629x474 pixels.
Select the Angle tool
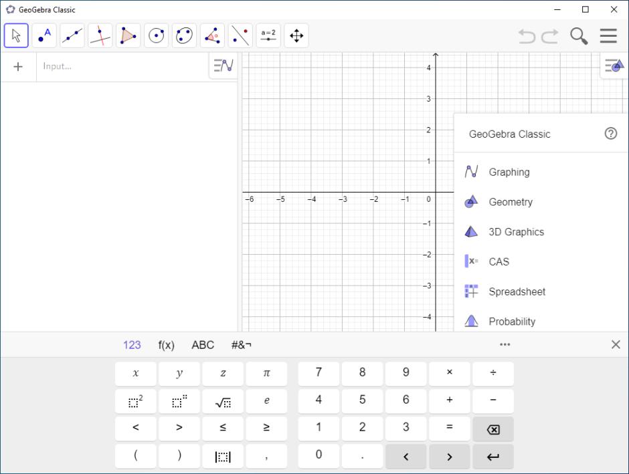click(212, 35)
